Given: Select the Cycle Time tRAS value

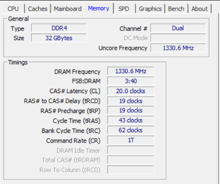Looking at the screenshot, I should tap(131, 120).
